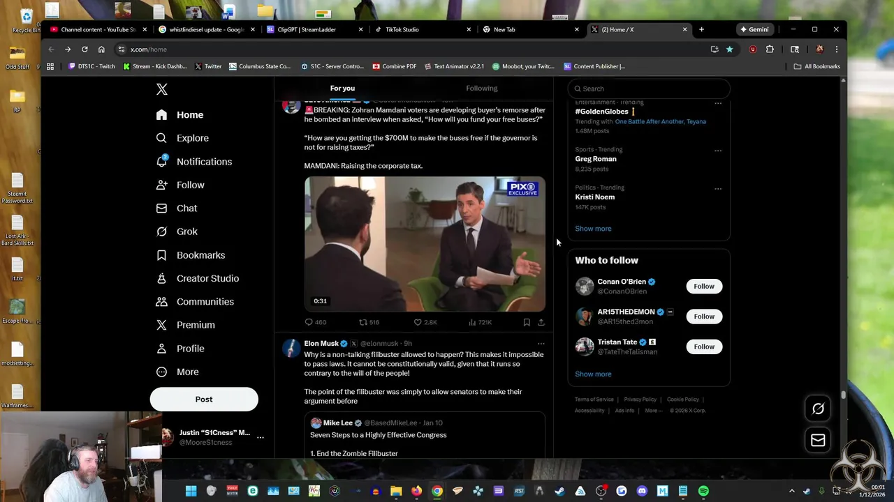
Task: Click Show more under Who to follow
Action: [x=593, y=374]
